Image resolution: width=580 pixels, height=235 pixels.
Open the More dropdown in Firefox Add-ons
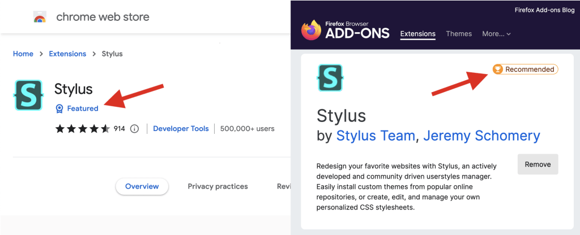pos(496,34)
